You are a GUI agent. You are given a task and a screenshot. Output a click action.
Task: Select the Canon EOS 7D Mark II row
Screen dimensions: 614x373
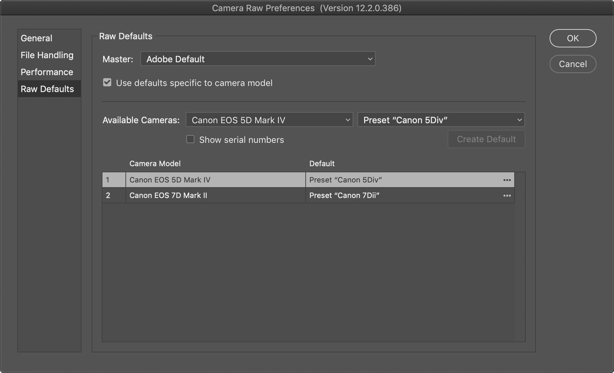215,196
